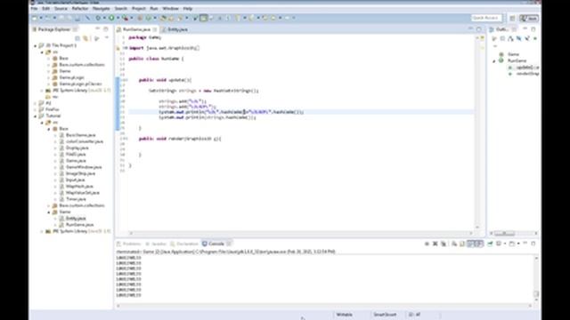Screen dimensions: 570x320
Task: Toggle console Scroll Lock
Action: point(462,244)
